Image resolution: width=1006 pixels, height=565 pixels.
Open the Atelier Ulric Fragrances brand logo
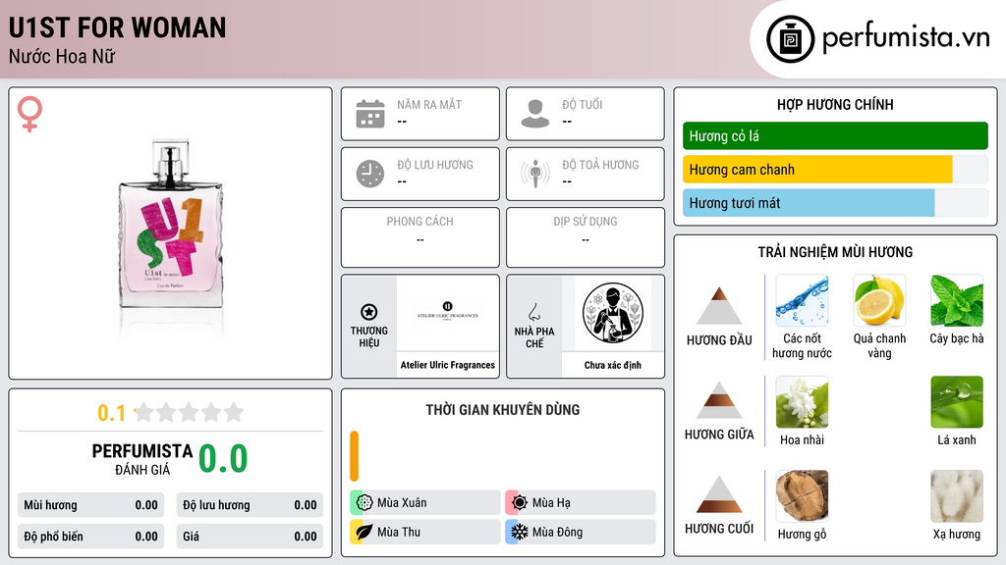point(448,313)
